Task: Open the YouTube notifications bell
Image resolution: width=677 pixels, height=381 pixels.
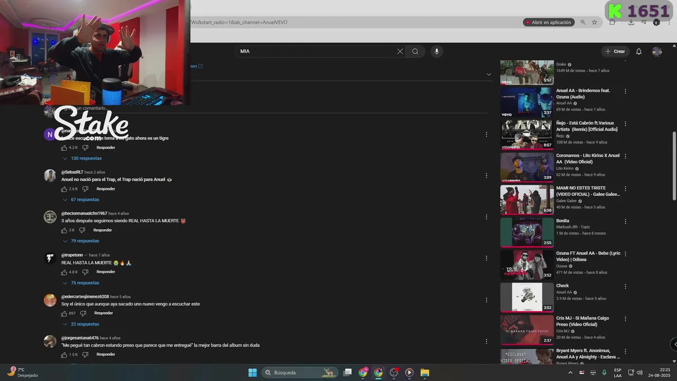Action: tap(638, 51)
